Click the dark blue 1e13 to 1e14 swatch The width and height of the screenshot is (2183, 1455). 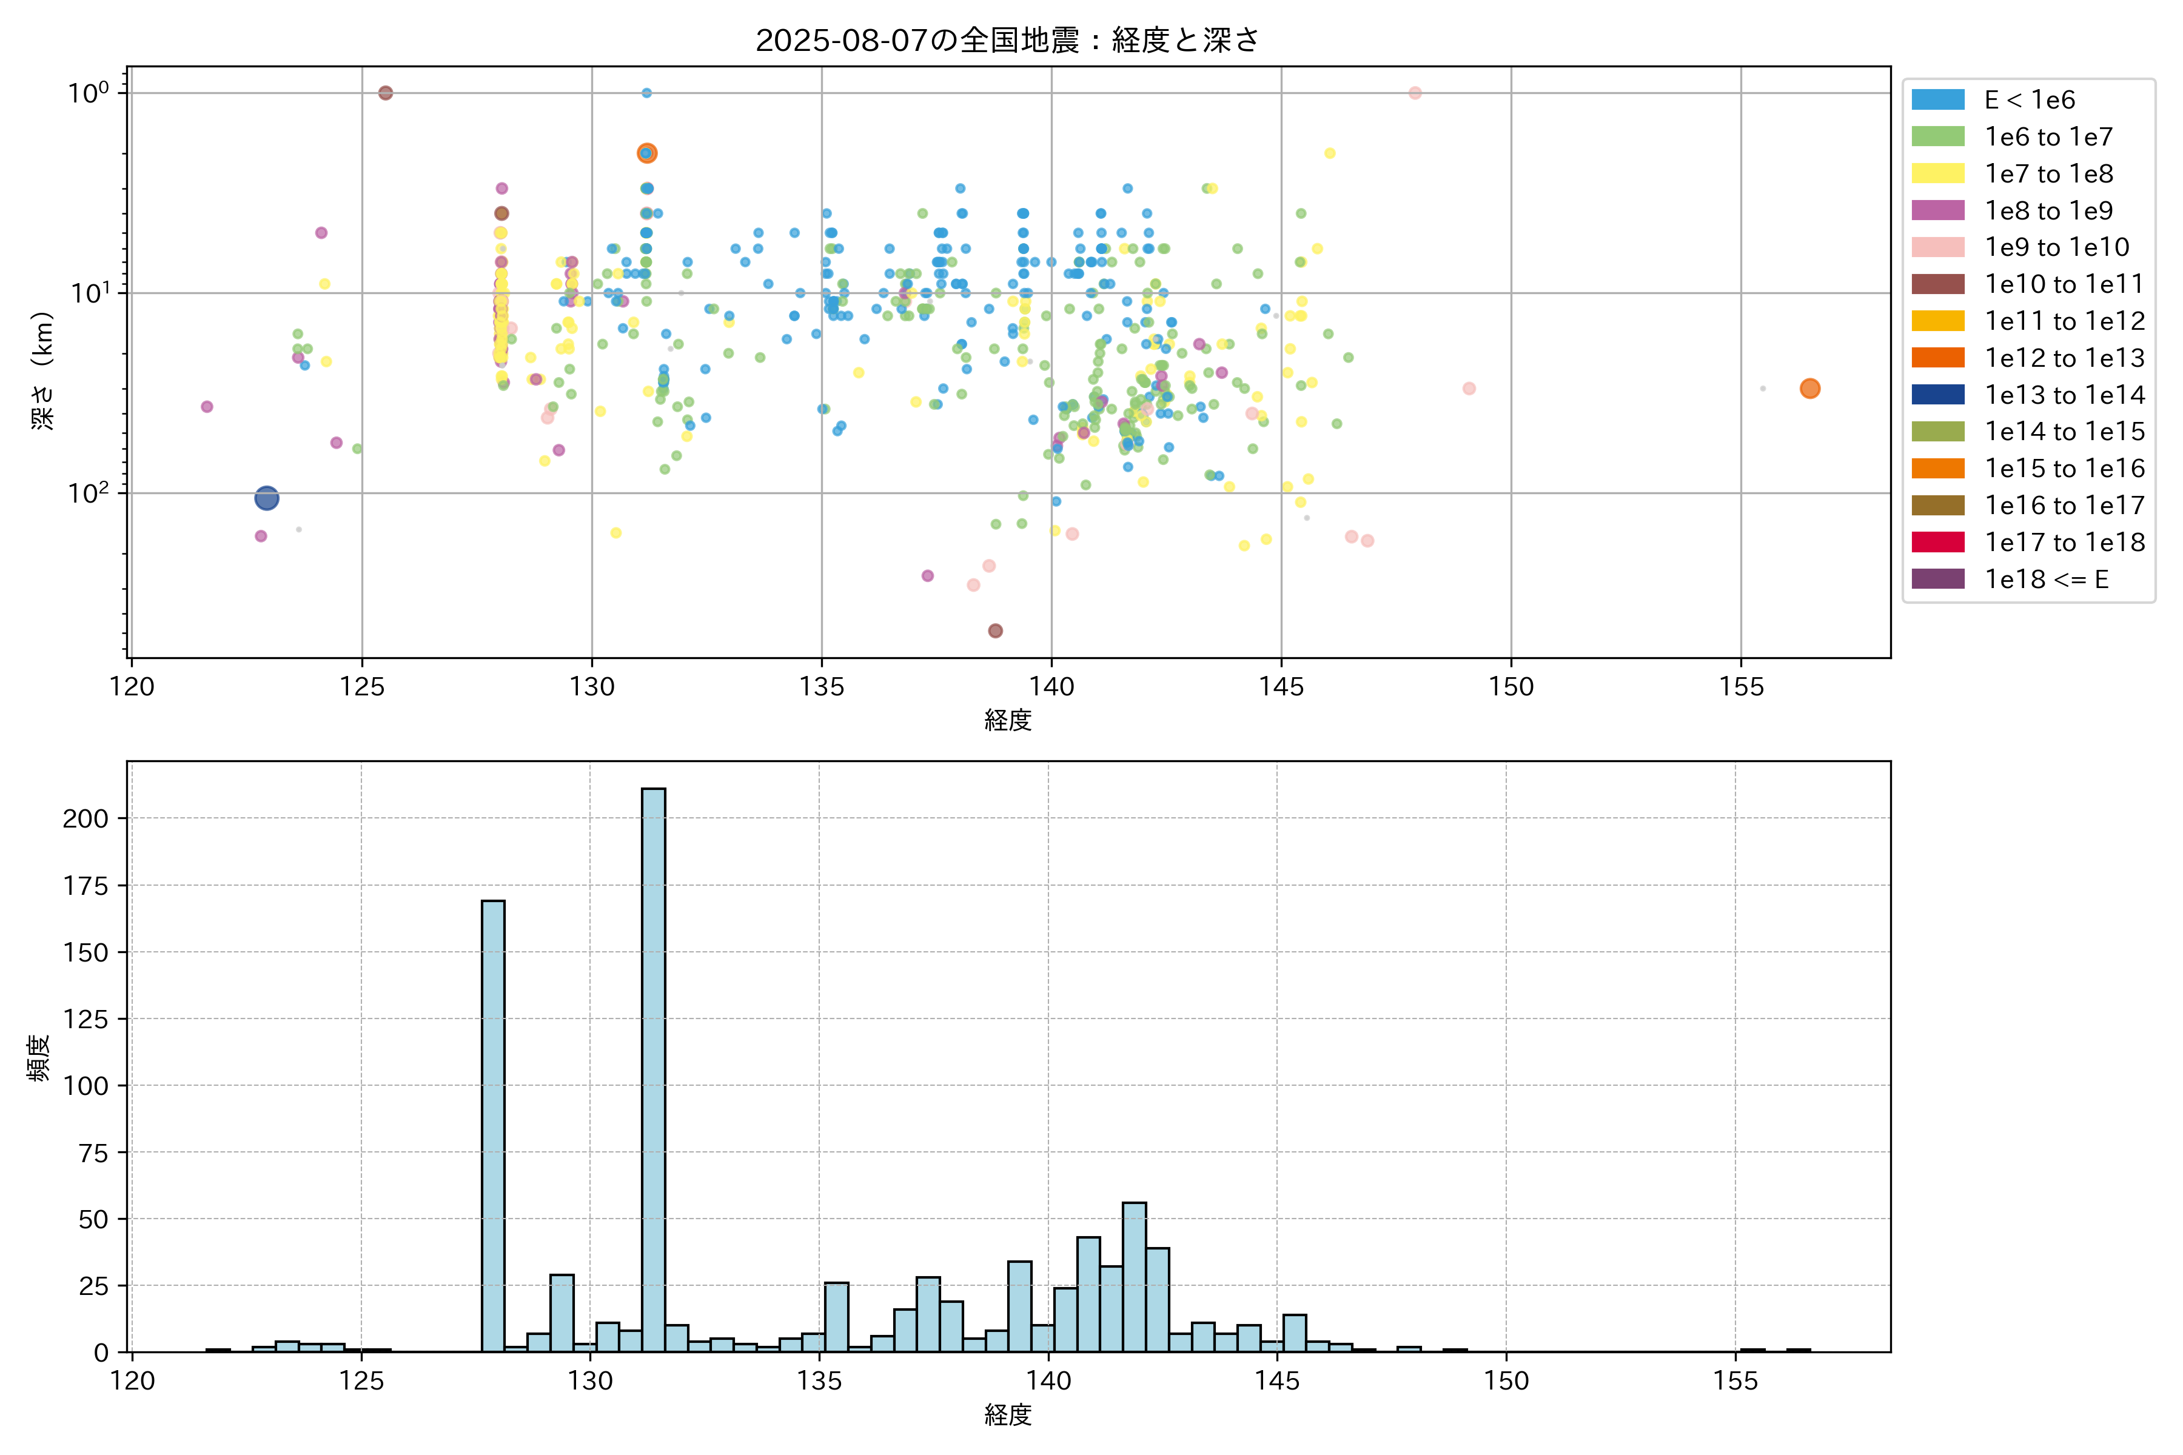pos(1938,395)
